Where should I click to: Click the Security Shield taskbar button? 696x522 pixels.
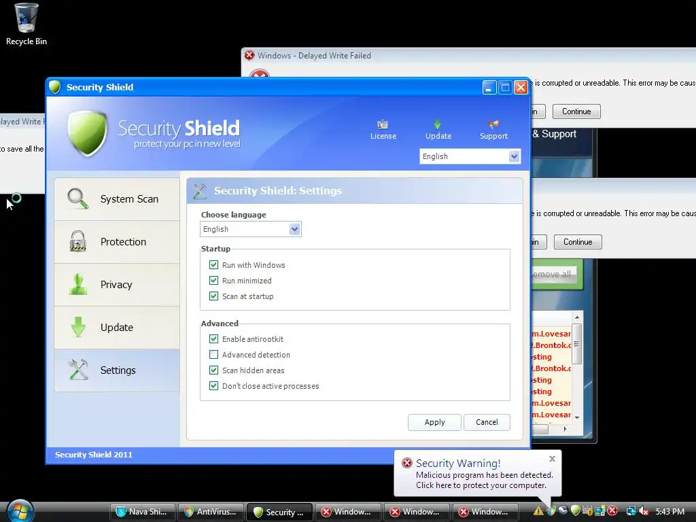click(x=279, y=512)
